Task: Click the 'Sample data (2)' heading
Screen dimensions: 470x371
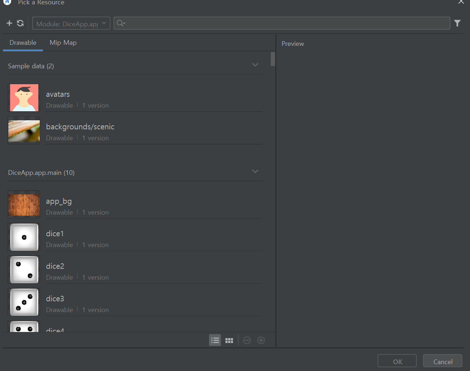Action: [x=31, y=66]
